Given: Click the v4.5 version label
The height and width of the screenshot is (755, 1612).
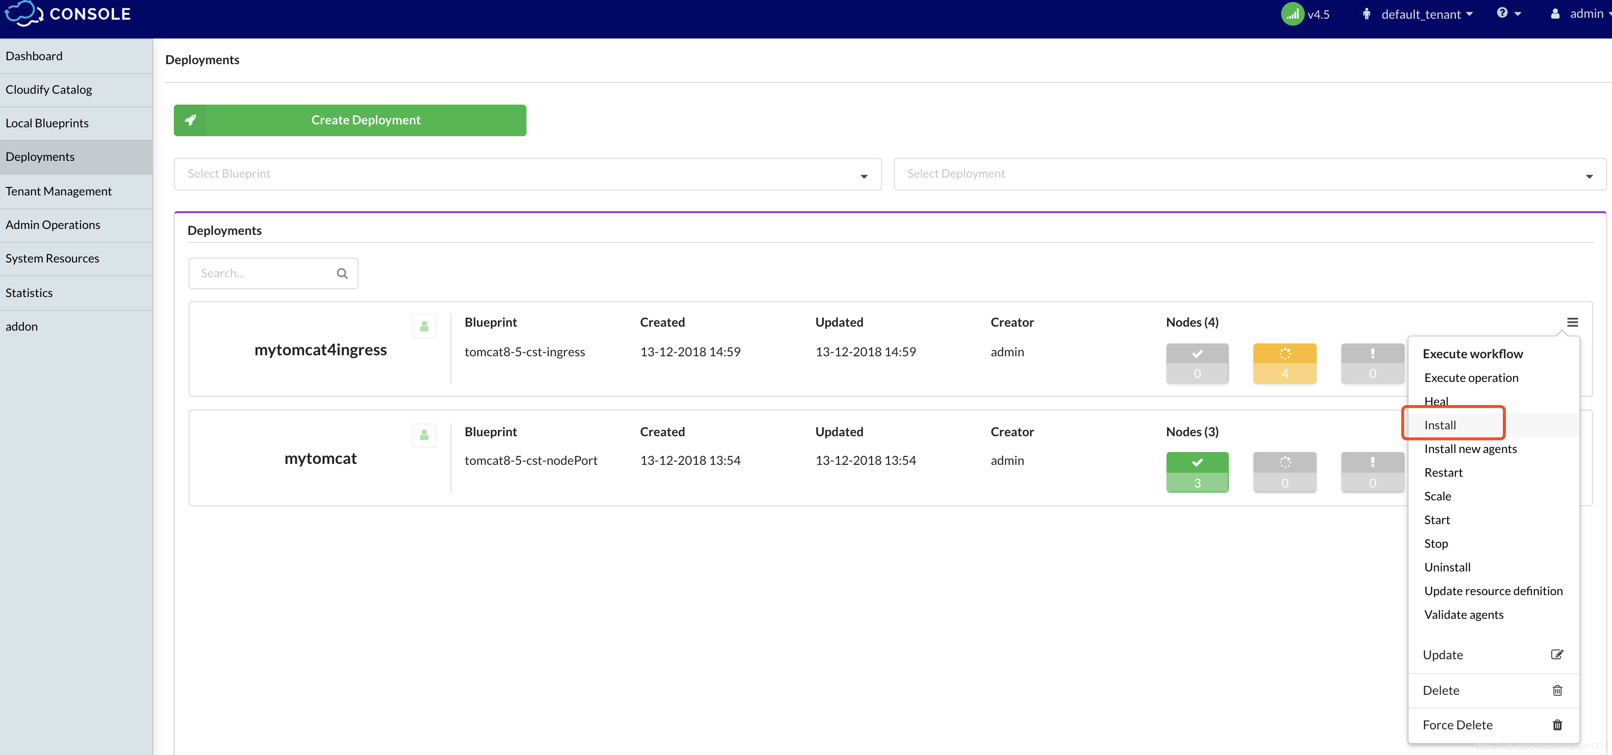Looking at the screenshot, I should pos(1318,14).
